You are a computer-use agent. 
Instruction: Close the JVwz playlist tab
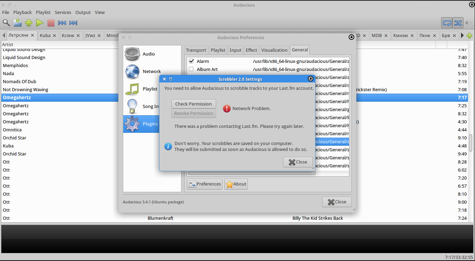(99, 35)
